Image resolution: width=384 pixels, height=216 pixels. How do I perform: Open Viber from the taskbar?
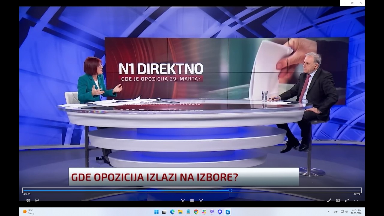[x=212, y=212]
